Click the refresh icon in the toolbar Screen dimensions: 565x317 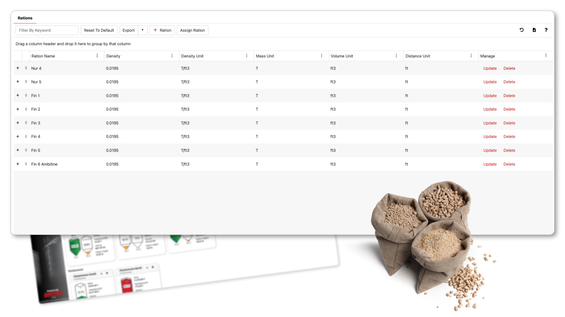521,30
